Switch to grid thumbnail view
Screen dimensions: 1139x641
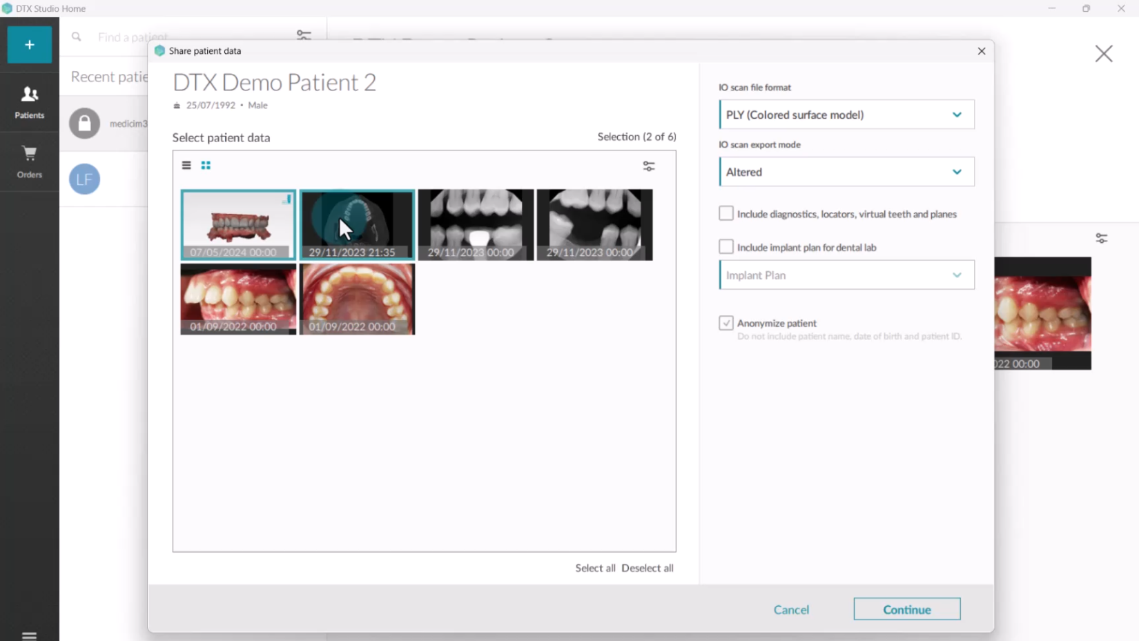[206, 166]
